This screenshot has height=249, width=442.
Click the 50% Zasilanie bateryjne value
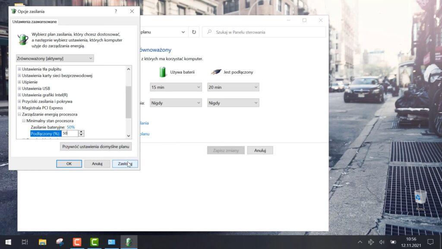71,127
